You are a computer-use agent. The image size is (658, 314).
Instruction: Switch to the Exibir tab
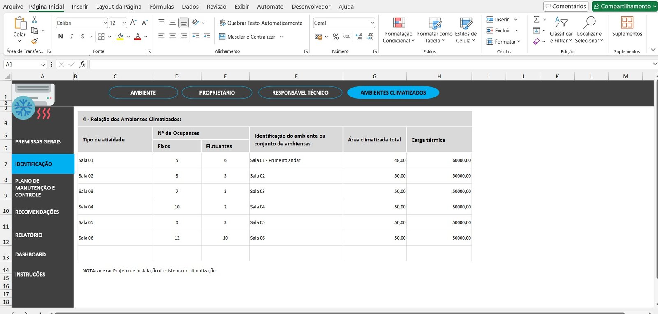click(x=242, y=7)
